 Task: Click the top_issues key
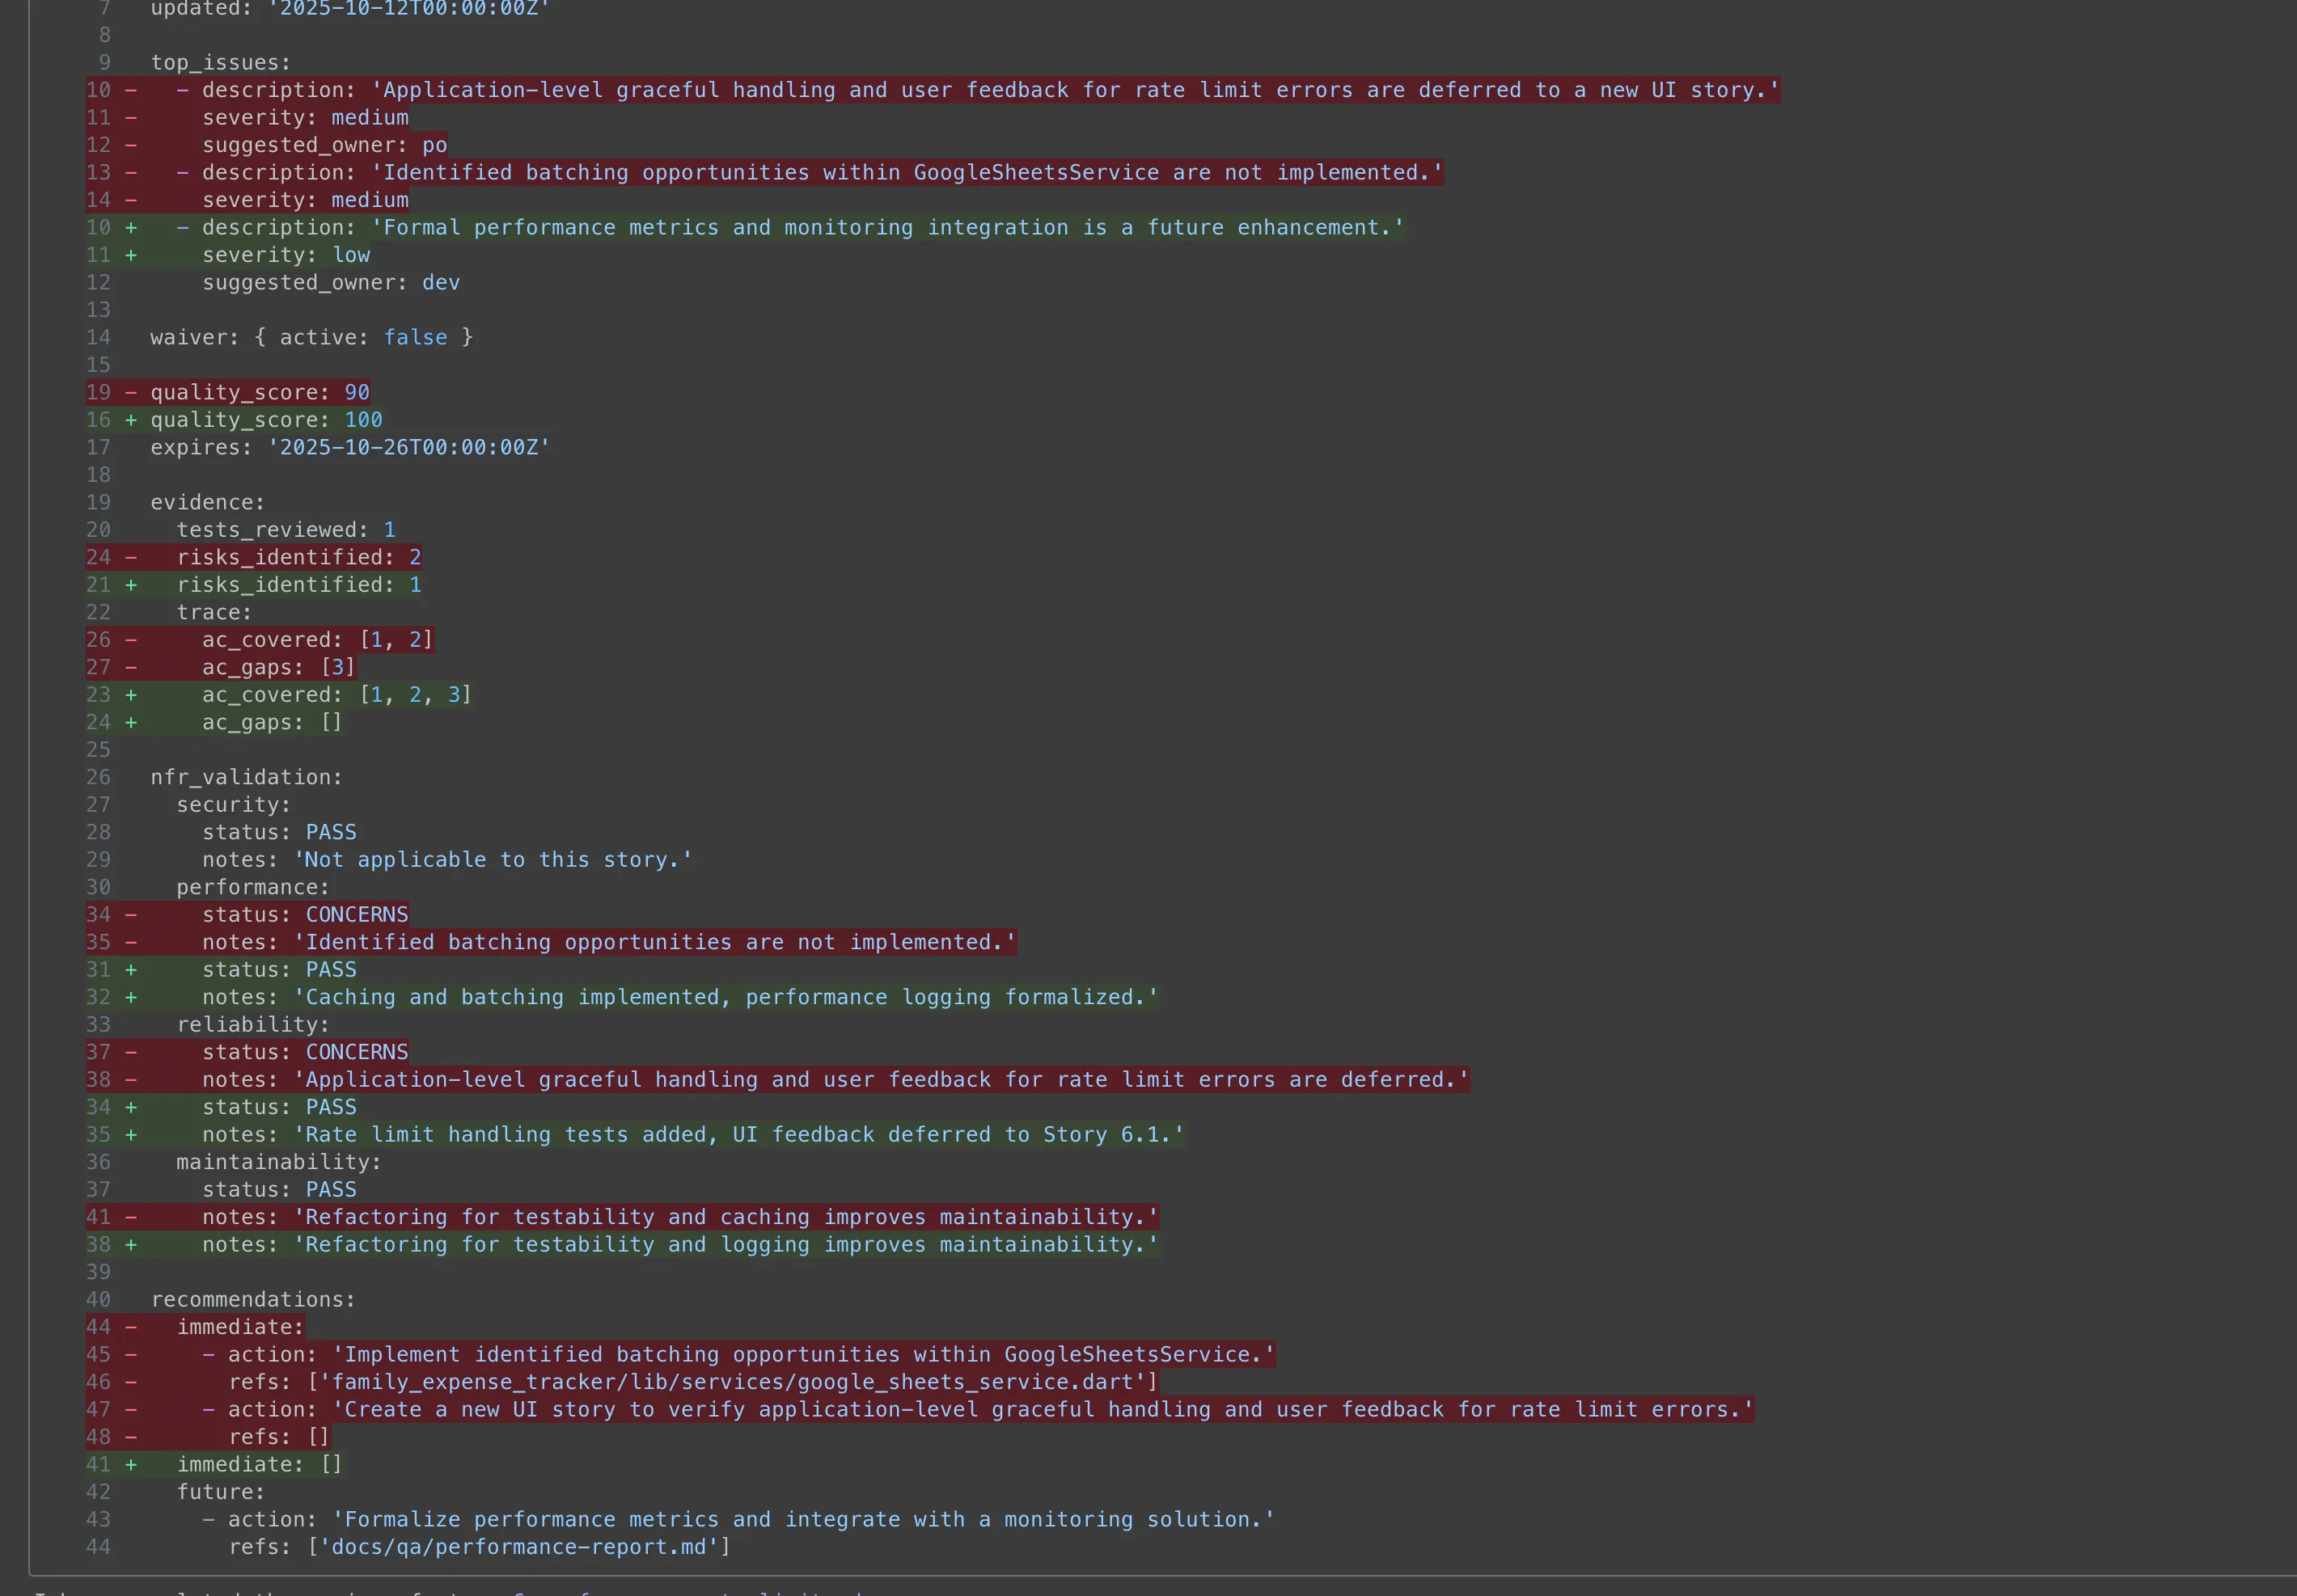tap(215, 62)
